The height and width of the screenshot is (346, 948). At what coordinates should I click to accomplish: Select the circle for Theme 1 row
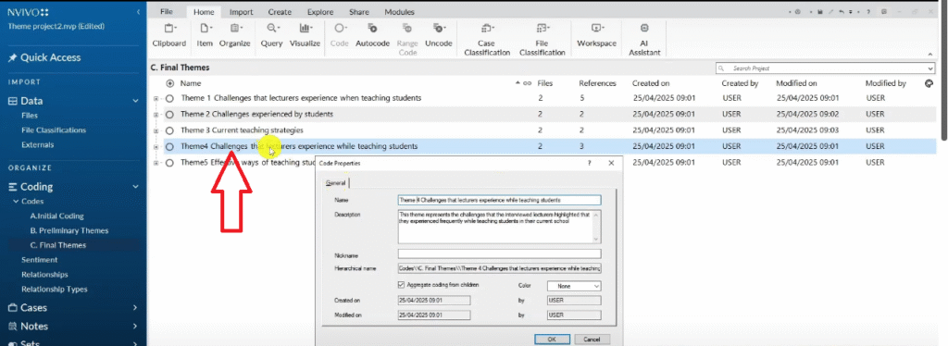point(170,98)
